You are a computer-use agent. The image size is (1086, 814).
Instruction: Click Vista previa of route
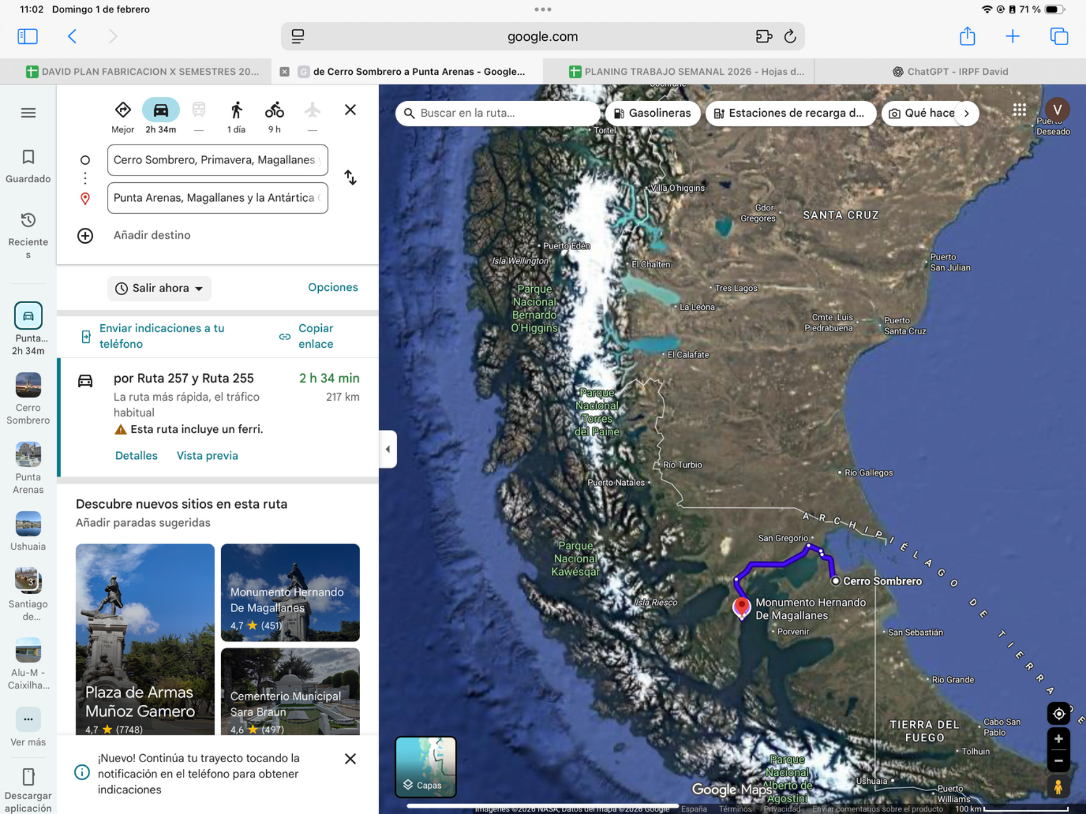point(207,456)
